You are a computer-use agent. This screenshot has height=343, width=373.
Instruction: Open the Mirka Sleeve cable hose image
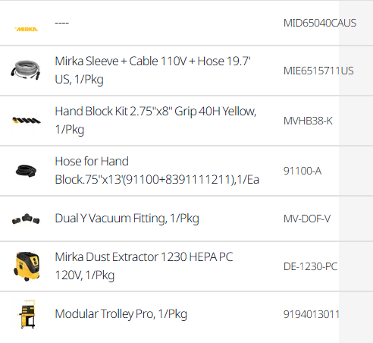tap(26, 70)
